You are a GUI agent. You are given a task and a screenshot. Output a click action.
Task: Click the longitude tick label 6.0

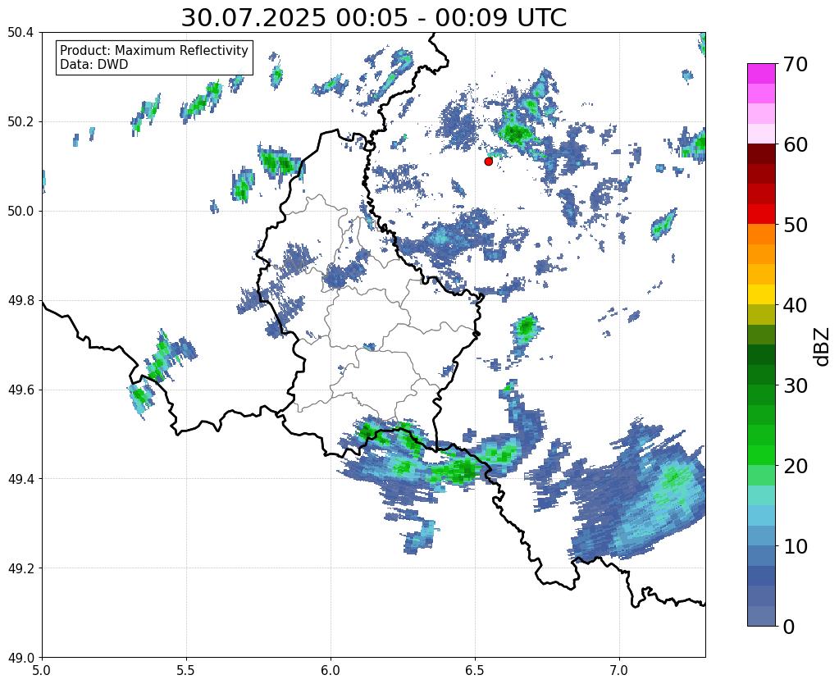(x=331, y=670)
